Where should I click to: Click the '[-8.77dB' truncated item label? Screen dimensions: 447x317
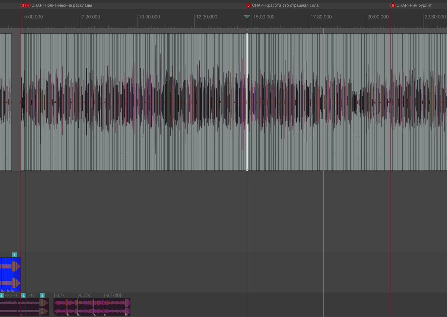click(x=85, y=295)
